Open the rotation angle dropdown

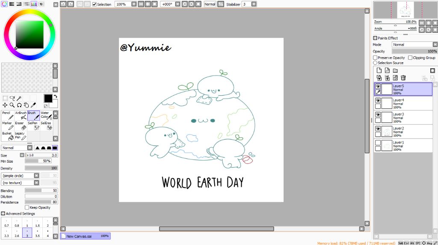coord(178,4)
